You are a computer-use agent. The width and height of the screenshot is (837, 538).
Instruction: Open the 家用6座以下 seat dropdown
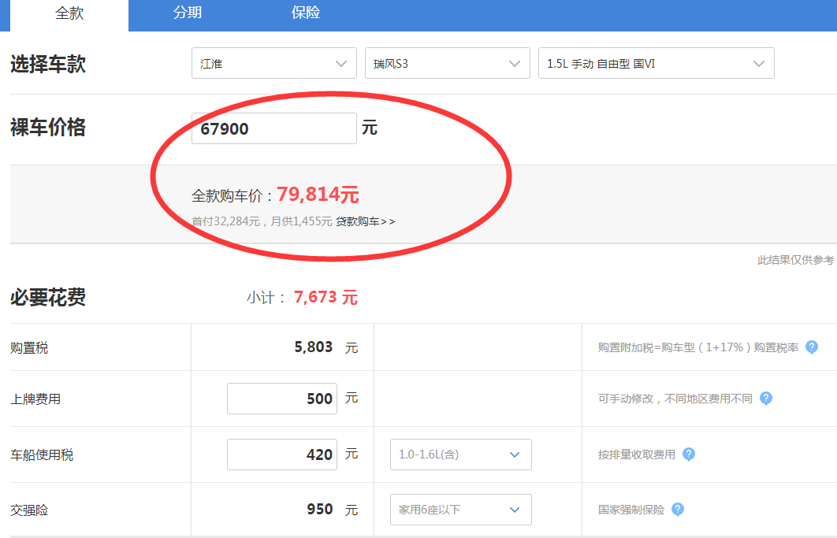point(461,510)
